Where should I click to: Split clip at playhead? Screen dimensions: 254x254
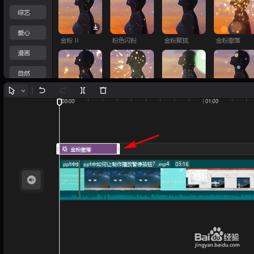[83, 90]
